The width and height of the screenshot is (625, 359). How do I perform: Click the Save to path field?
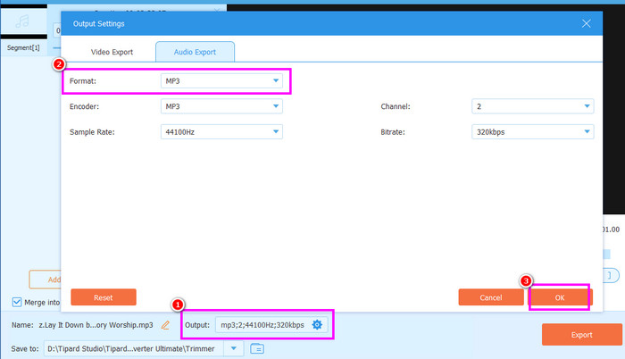[134, 348]
